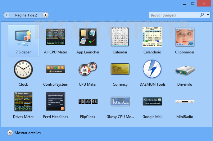
Task: Select the Clipboarder gadget
Action: (x=185, y=37)
